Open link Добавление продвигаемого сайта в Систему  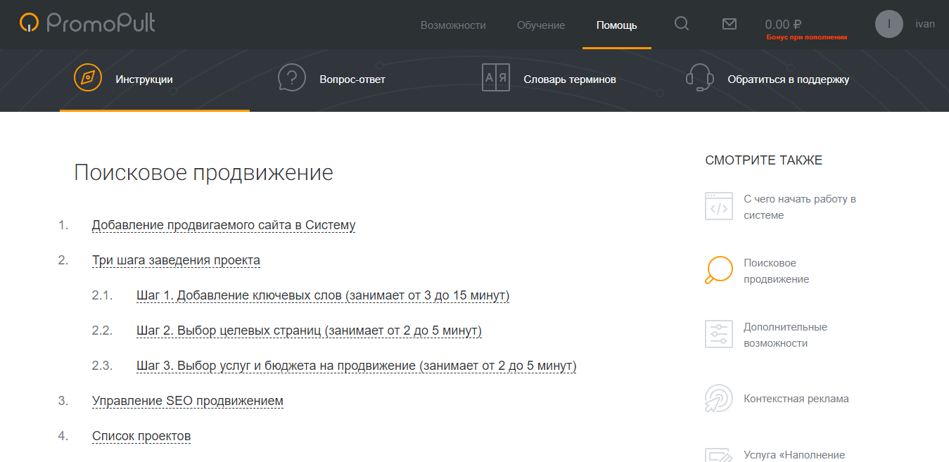(224, 226)
